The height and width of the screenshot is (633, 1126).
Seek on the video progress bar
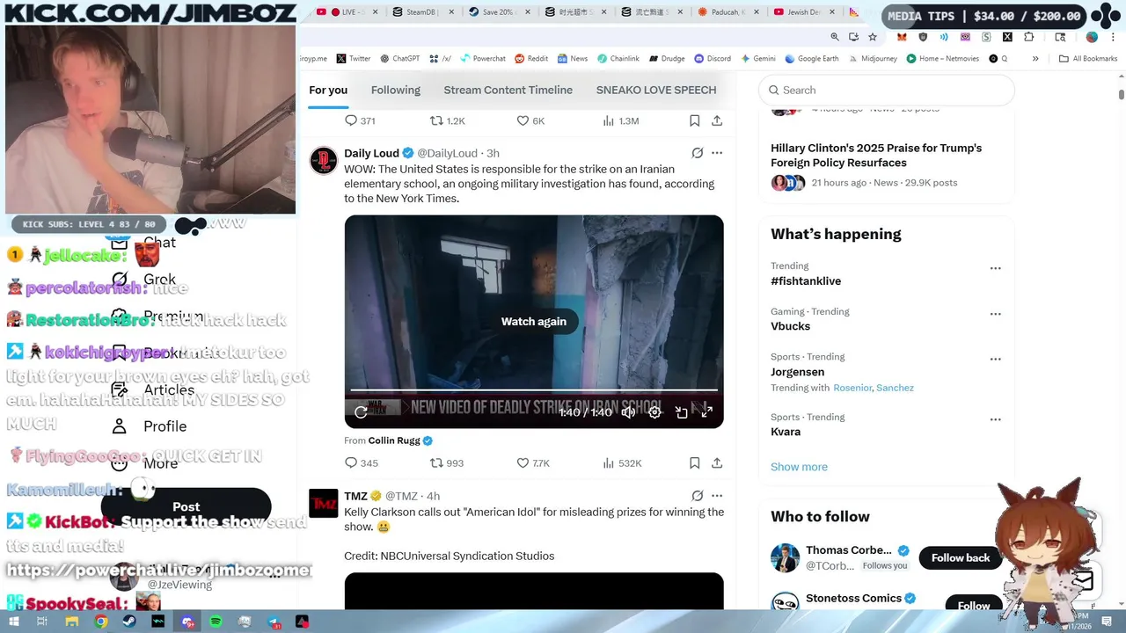[x=534, y=389]
